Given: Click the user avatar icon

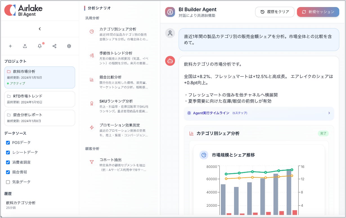Looking at the screenshot, I should point(170,33).
